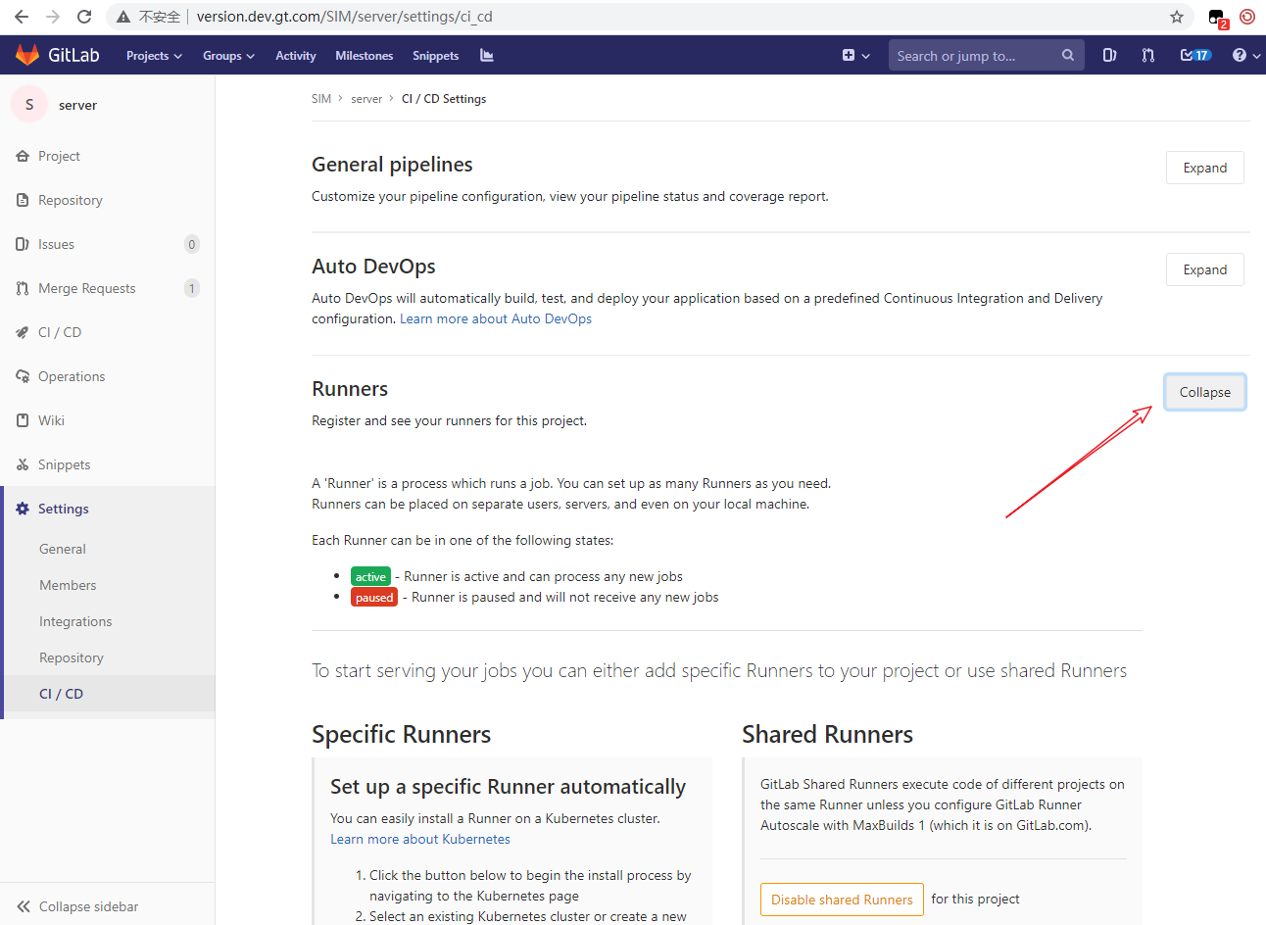
Task: Open Repository in the sidebar
Action: tap(70, 200)
